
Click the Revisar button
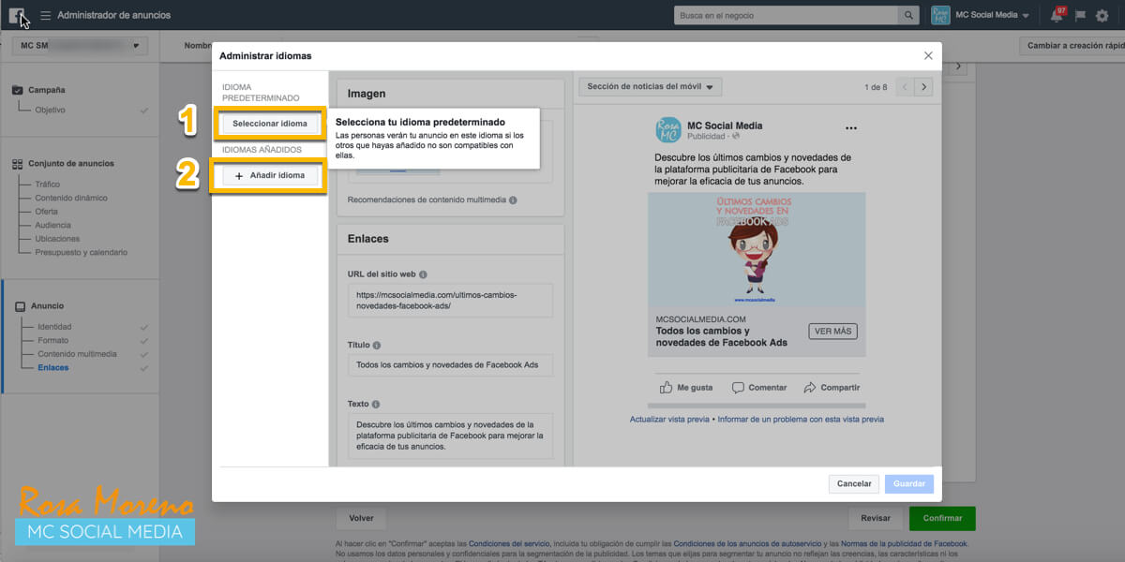tap(876, 518)
